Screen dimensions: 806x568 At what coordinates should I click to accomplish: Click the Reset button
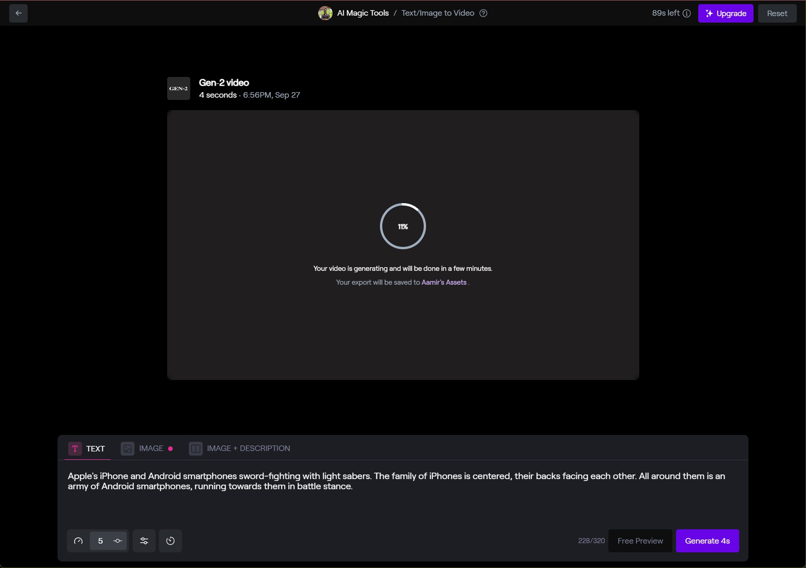click(777, 13)
